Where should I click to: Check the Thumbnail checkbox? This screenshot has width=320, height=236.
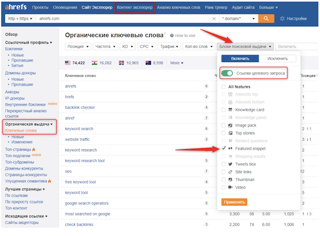pyautogui.click(x=224, y=179)
